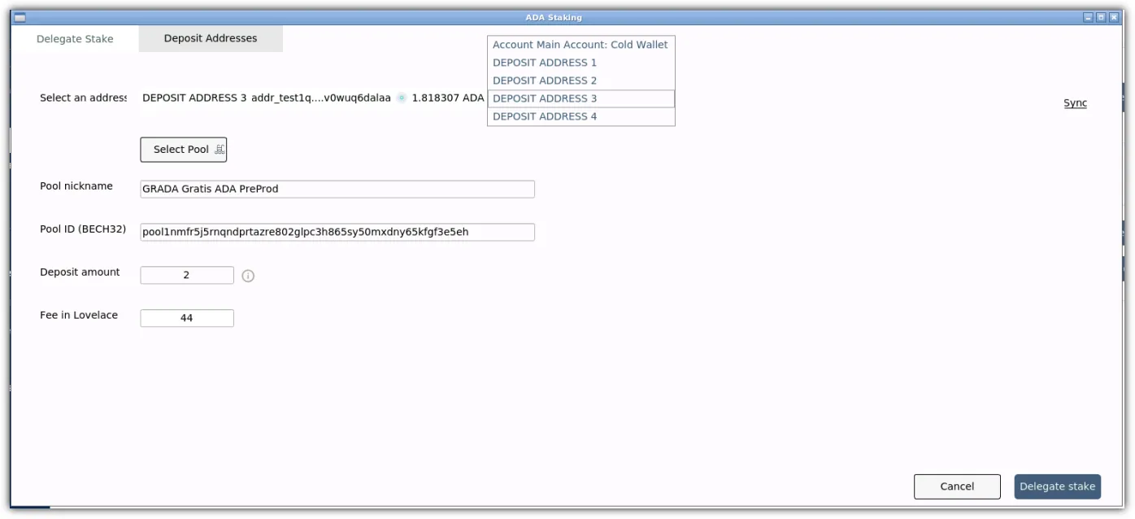Maximize the ADA Staking window
This screenshot has height=519, width=1135.
click(x=1101, y=17)
